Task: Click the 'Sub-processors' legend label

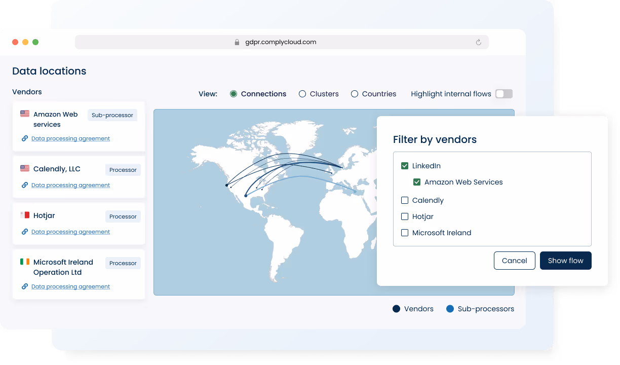Action: (486, 309)
